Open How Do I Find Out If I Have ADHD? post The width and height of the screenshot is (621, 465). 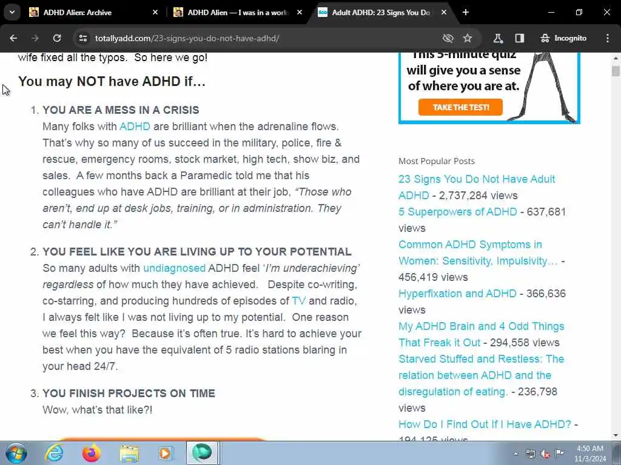[x=485, y=424]
